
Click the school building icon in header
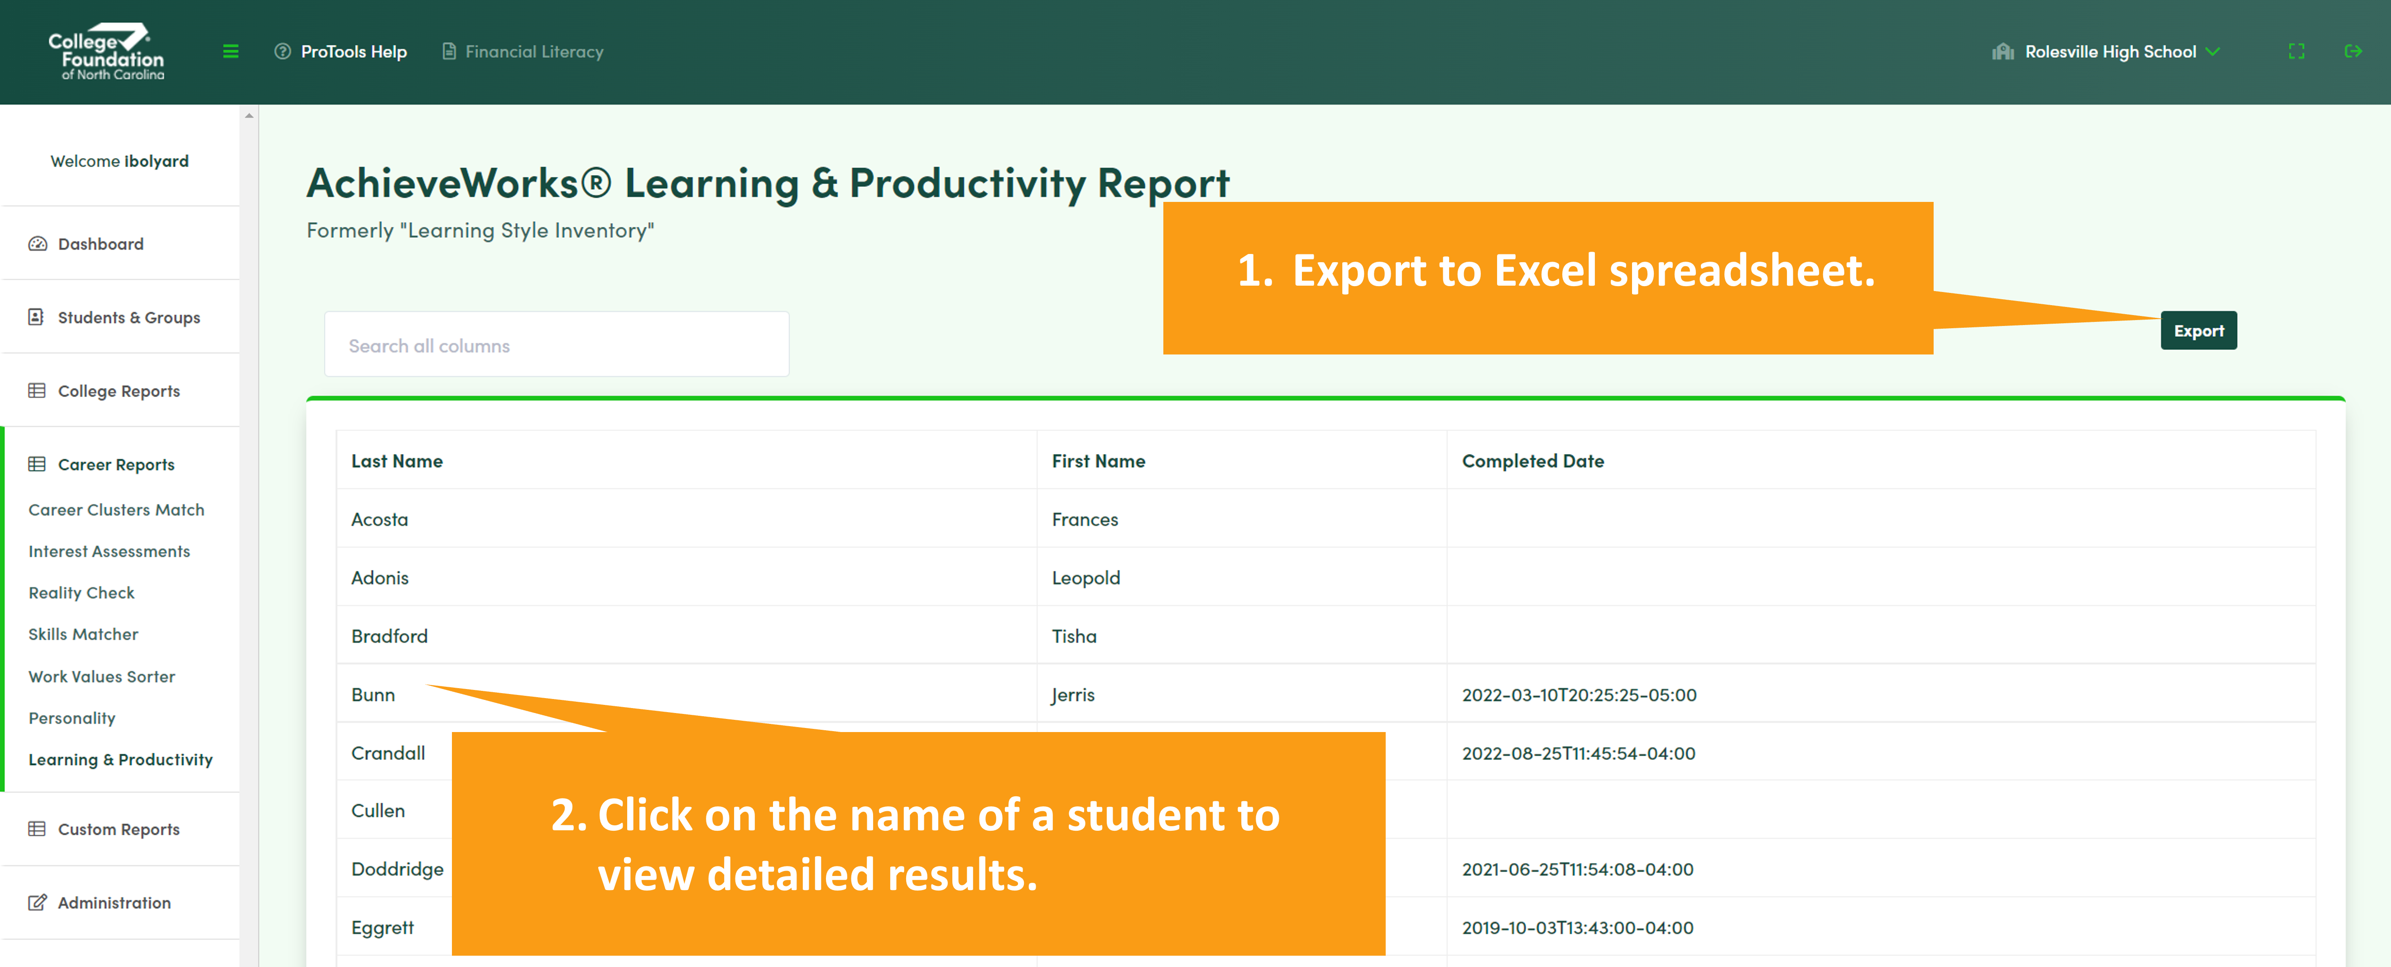click(2003, 52)
